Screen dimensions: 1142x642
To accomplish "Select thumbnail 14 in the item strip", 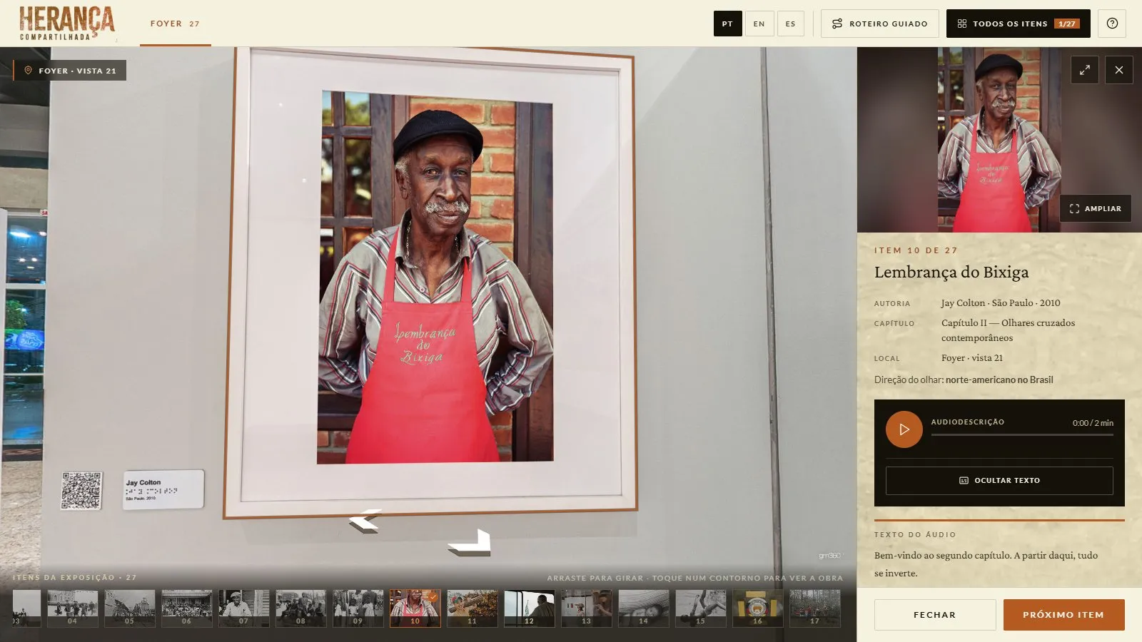I will 643,608.
